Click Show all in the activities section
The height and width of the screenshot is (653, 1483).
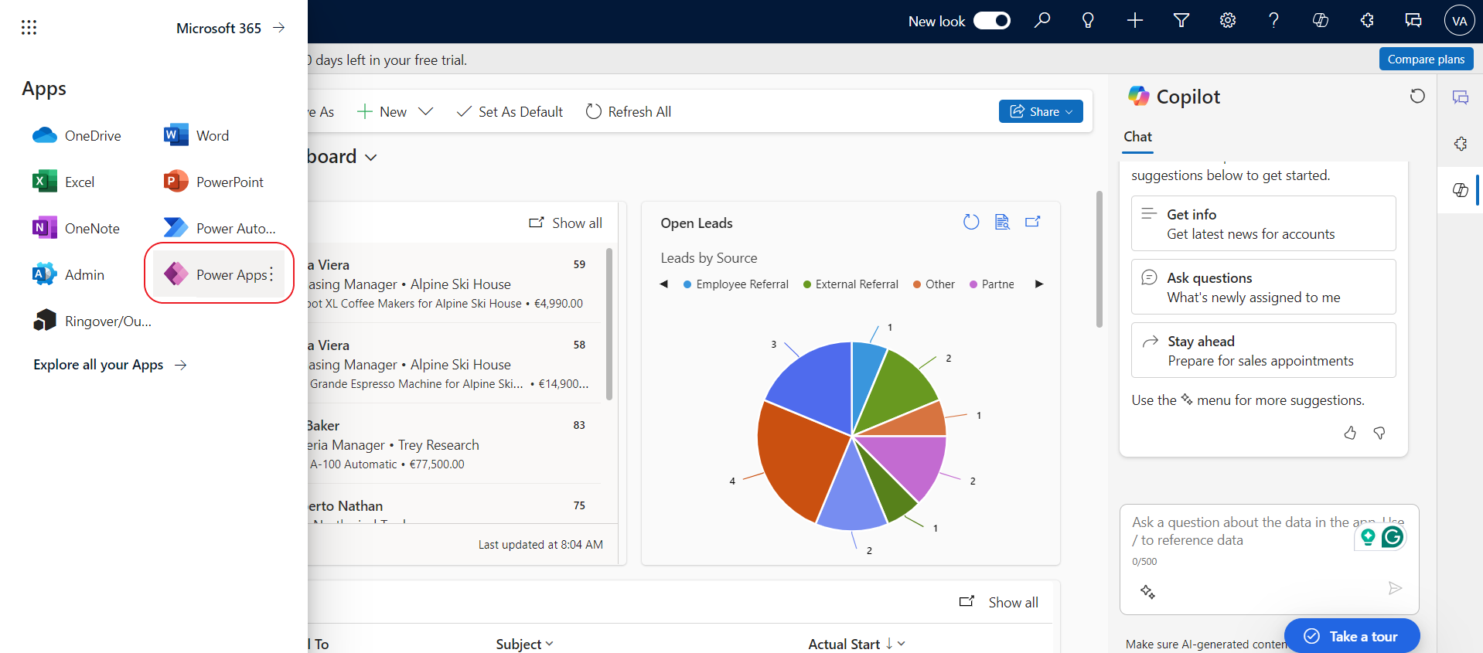click(999, 602)
